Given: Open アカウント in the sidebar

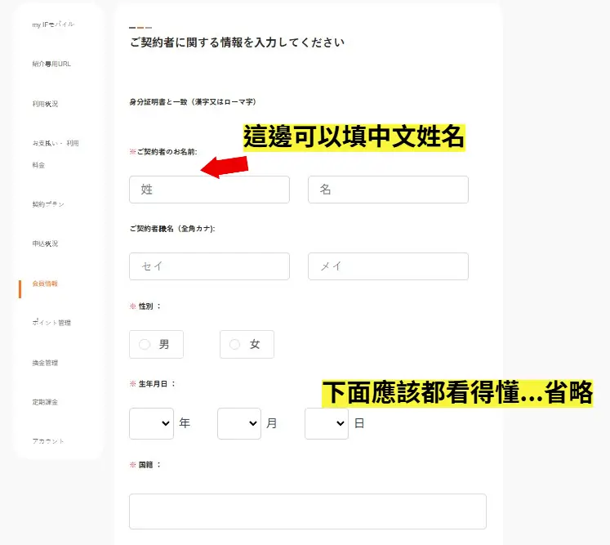Looking at the screenshot, I should pos(48,441).
